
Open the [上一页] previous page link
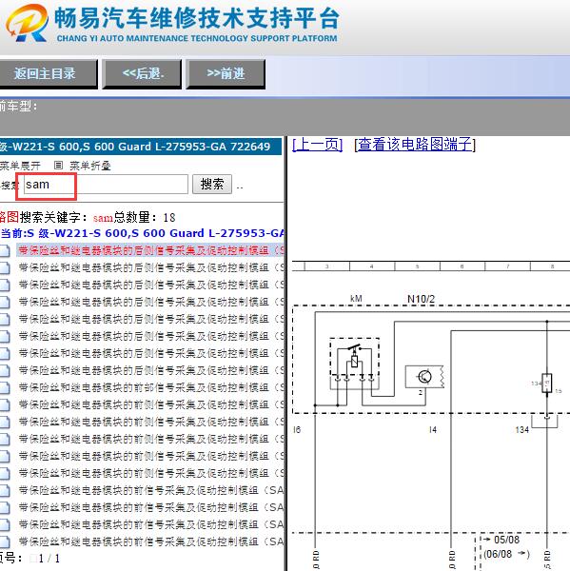coord(317,145)
